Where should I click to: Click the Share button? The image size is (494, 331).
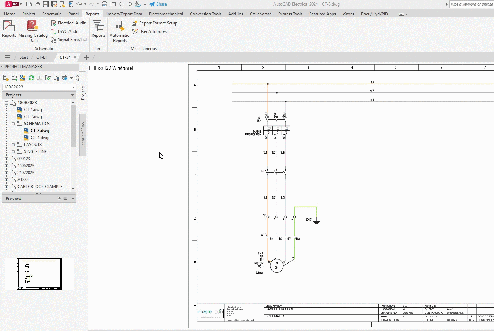[158, 4]
